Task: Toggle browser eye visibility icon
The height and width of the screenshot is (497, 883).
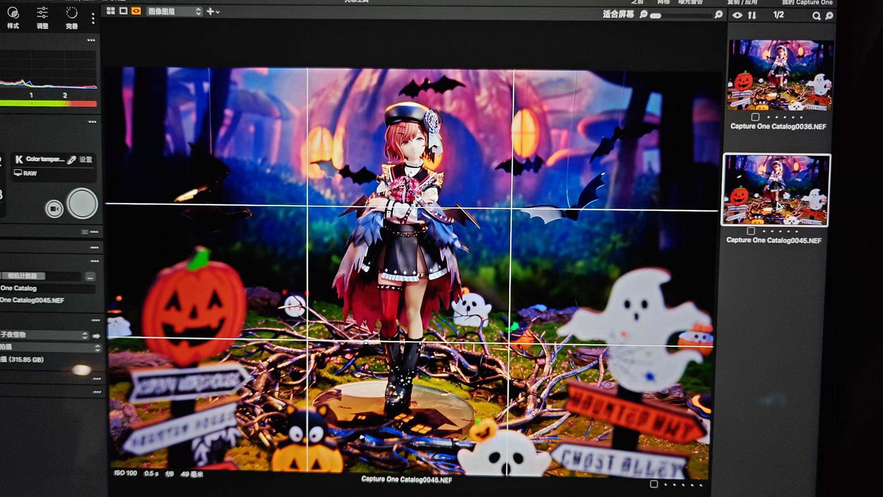Action: [x=737, y=15]
